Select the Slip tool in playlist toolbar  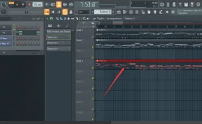click(x=73, y=19)
